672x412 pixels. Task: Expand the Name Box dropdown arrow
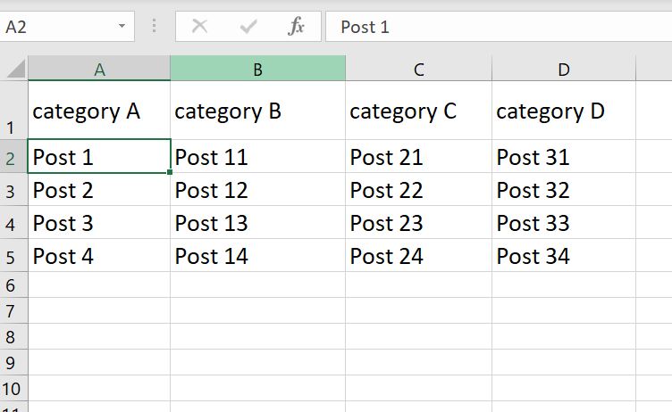click(x=122, y=27)
